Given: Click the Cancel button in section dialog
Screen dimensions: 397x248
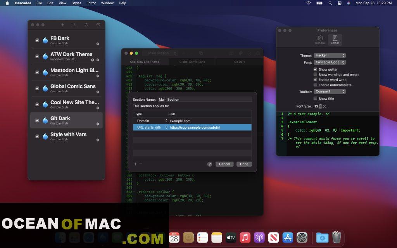Looking at the screenshot, I should [224, 164].
